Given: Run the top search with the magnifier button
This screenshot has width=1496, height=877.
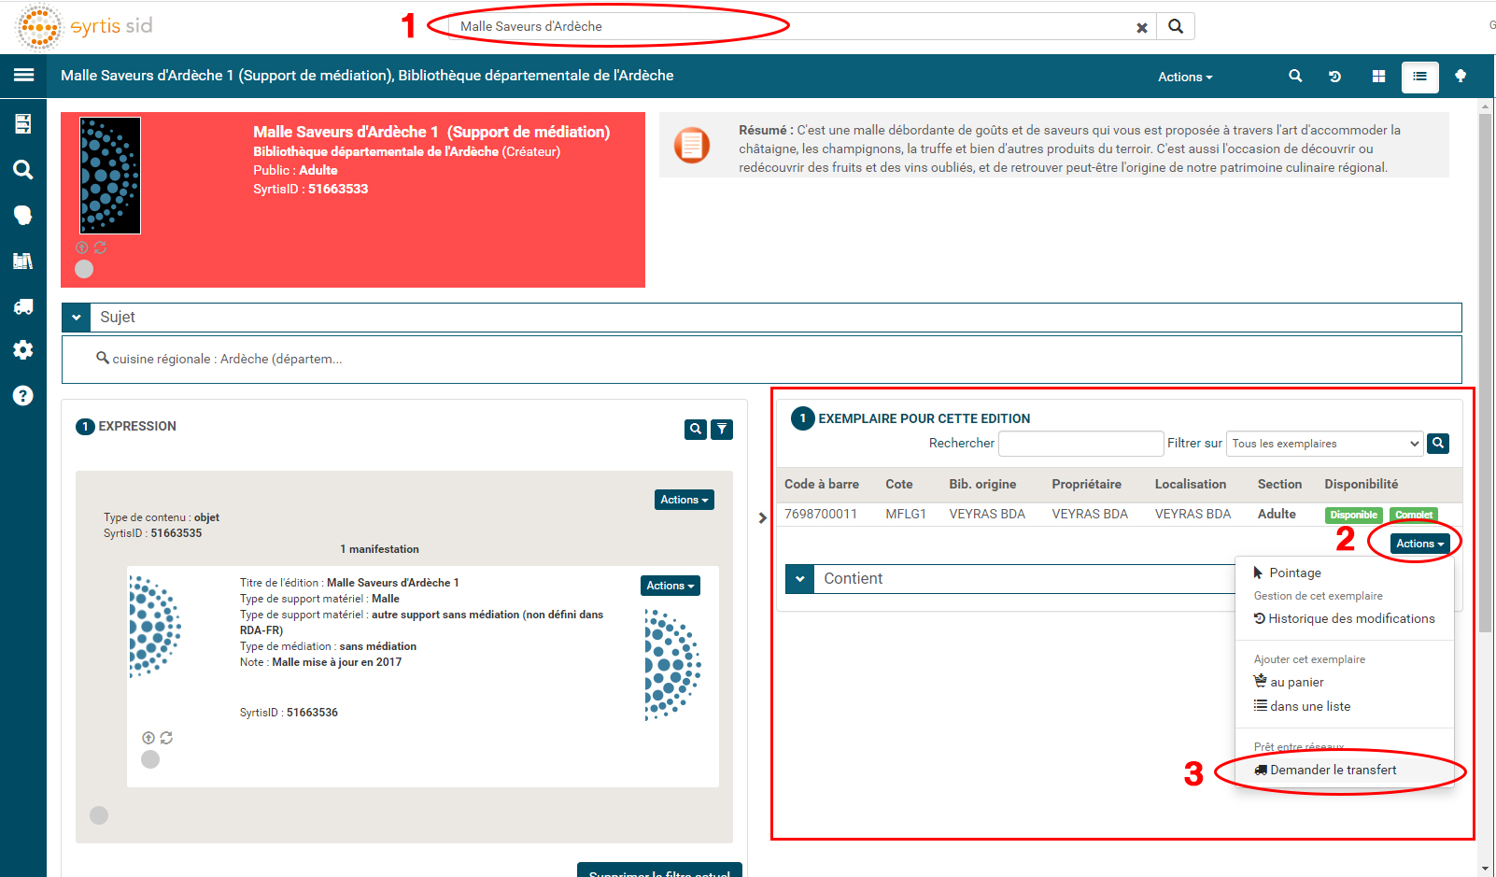Looking at the screenshot, I should [1176, 26].
